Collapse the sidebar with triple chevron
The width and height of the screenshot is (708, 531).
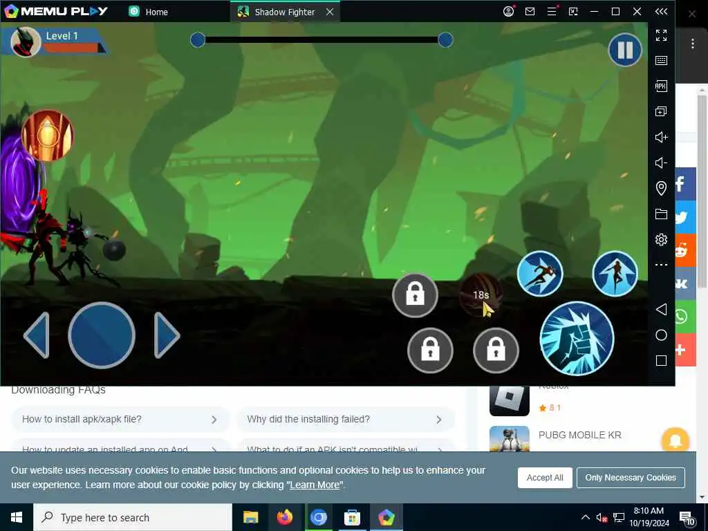(661, 11)
